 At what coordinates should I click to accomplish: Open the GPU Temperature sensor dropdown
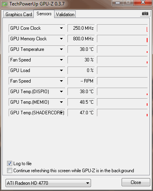tap(61, 49)
